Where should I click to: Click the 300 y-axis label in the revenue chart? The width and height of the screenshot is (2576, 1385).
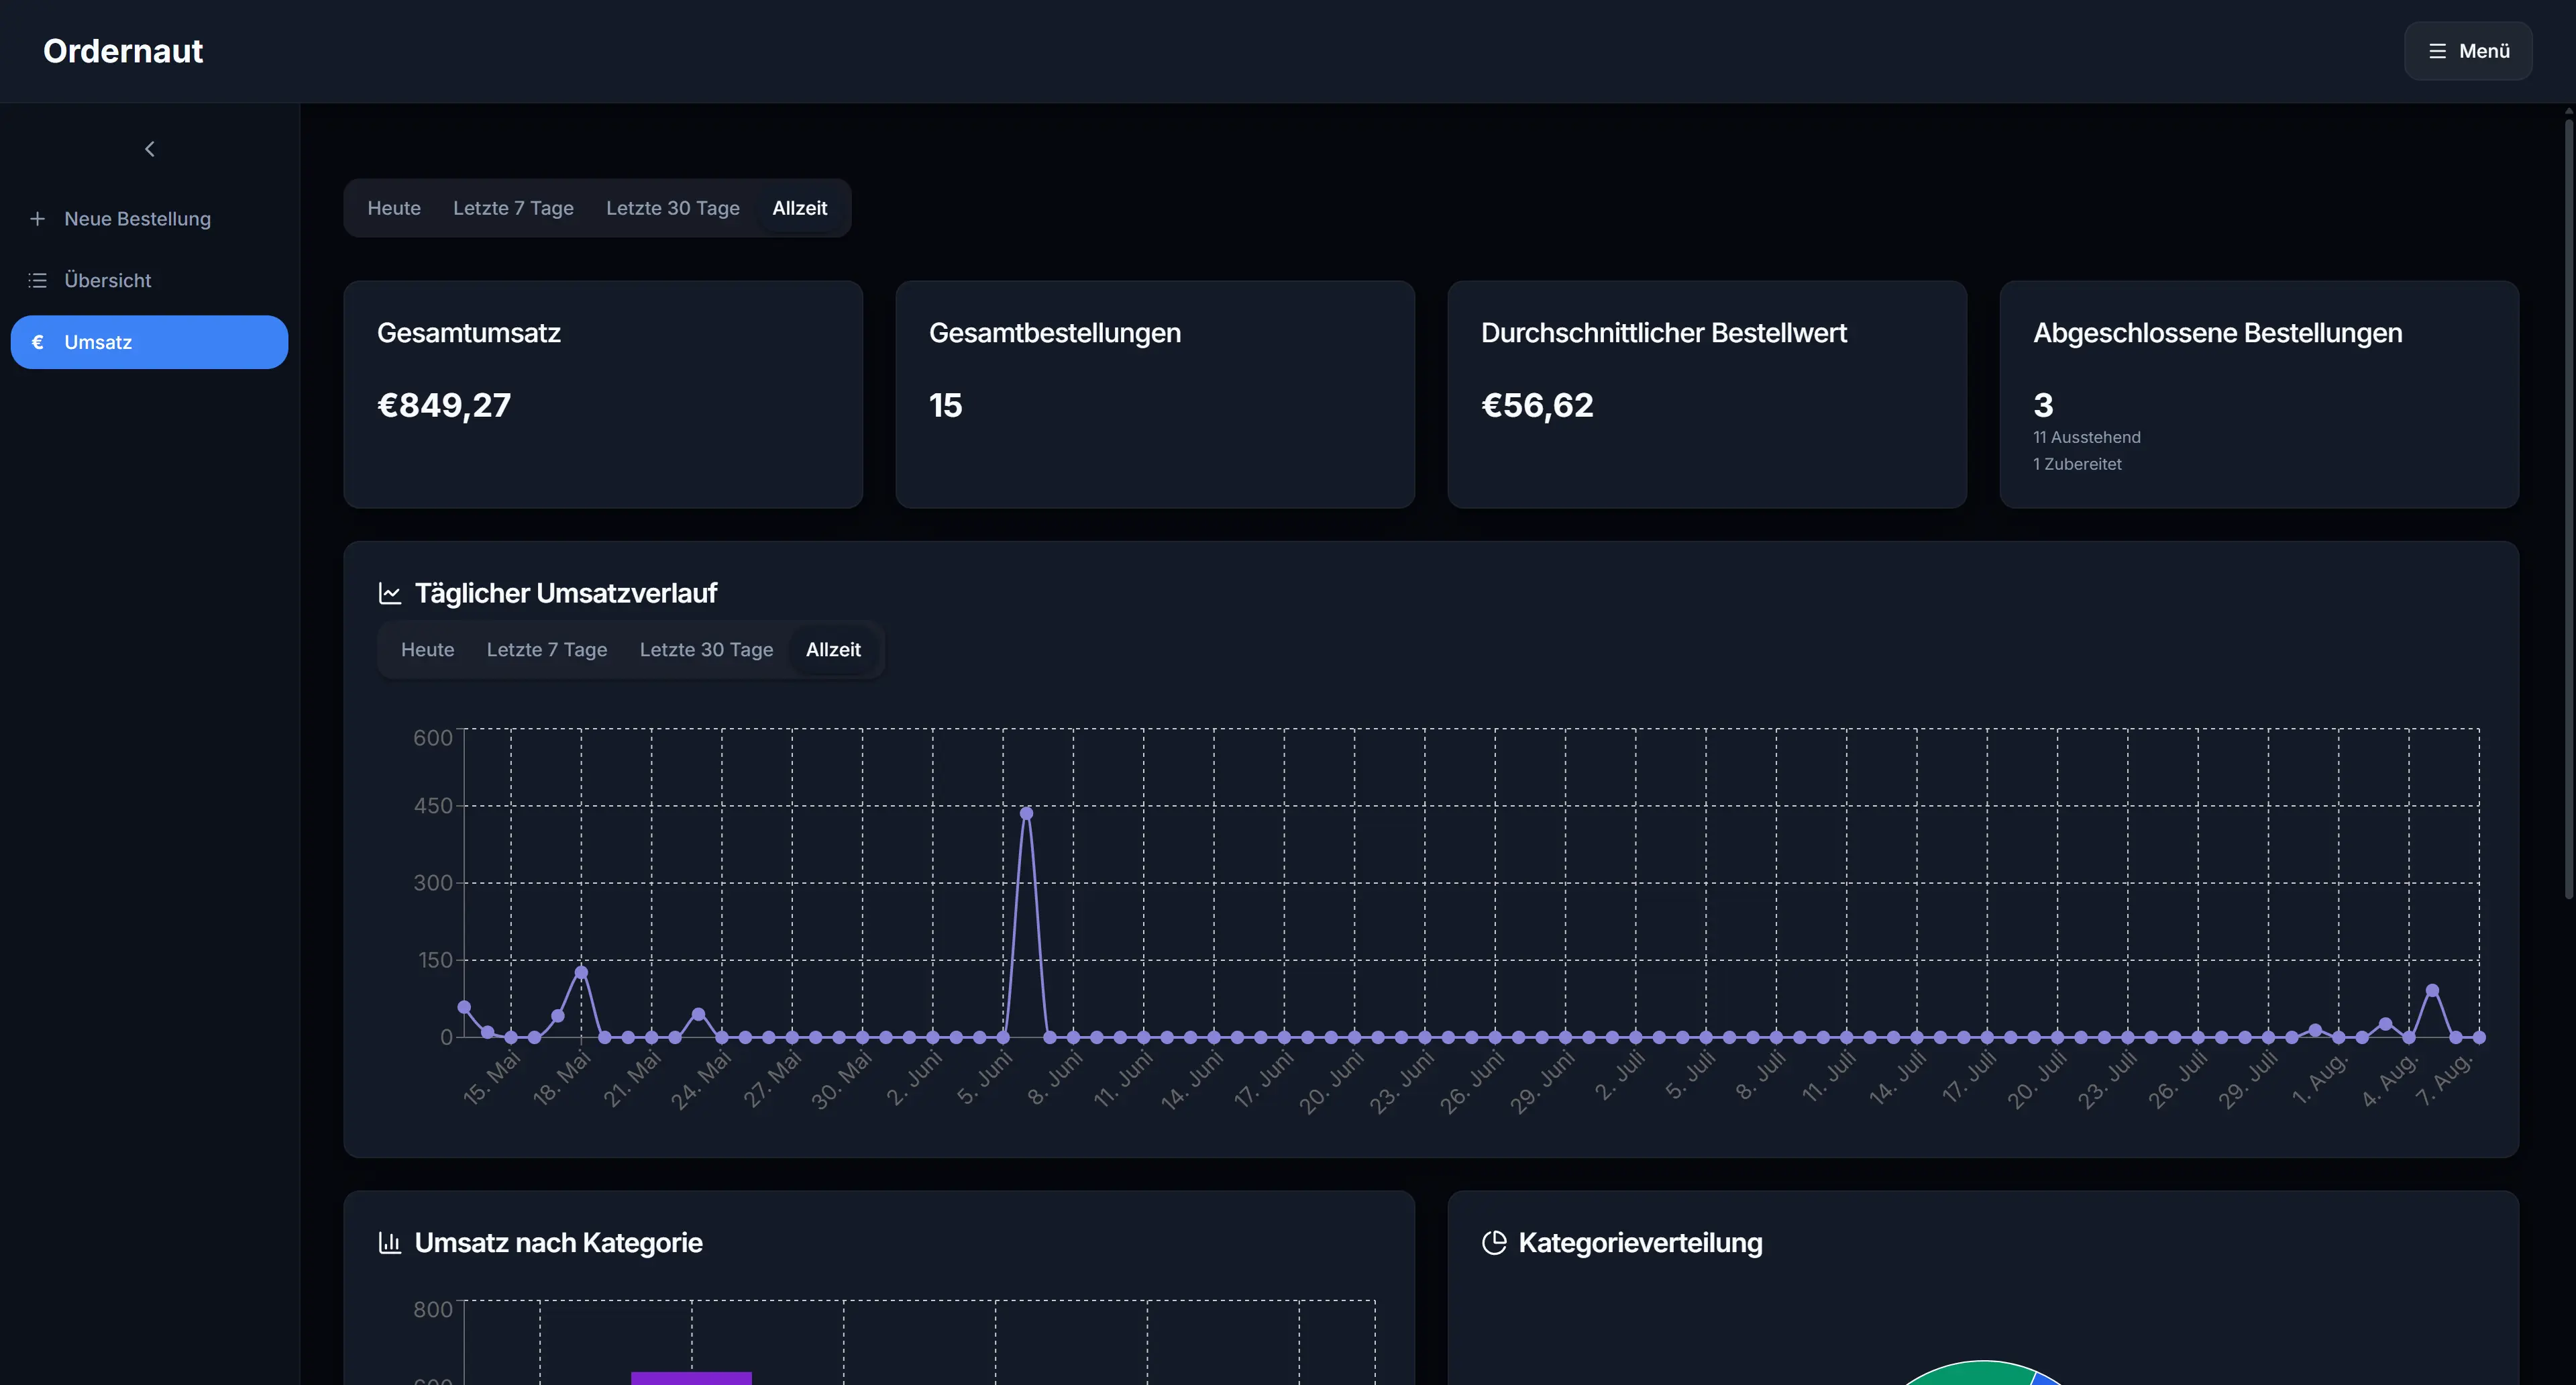point(433,883)
